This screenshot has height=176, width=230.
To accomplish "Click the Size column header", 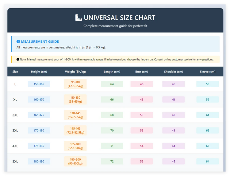I will pos(15,72).
